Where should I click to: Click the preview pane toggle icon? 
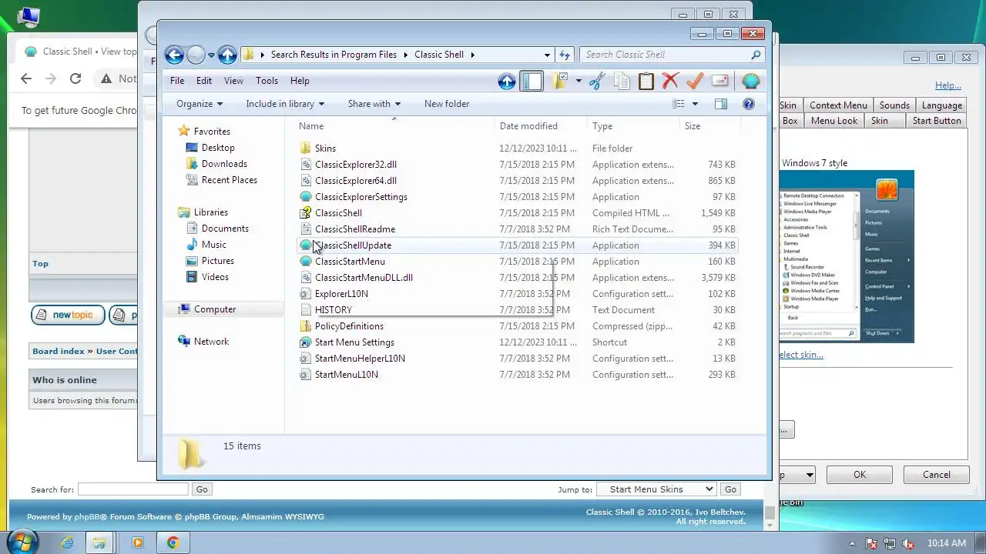721,104
